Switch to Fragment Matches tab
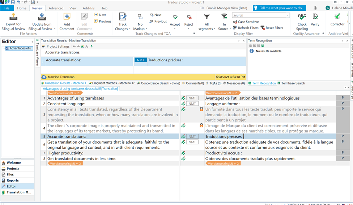 pyautogui.click(x=112, y=83)
